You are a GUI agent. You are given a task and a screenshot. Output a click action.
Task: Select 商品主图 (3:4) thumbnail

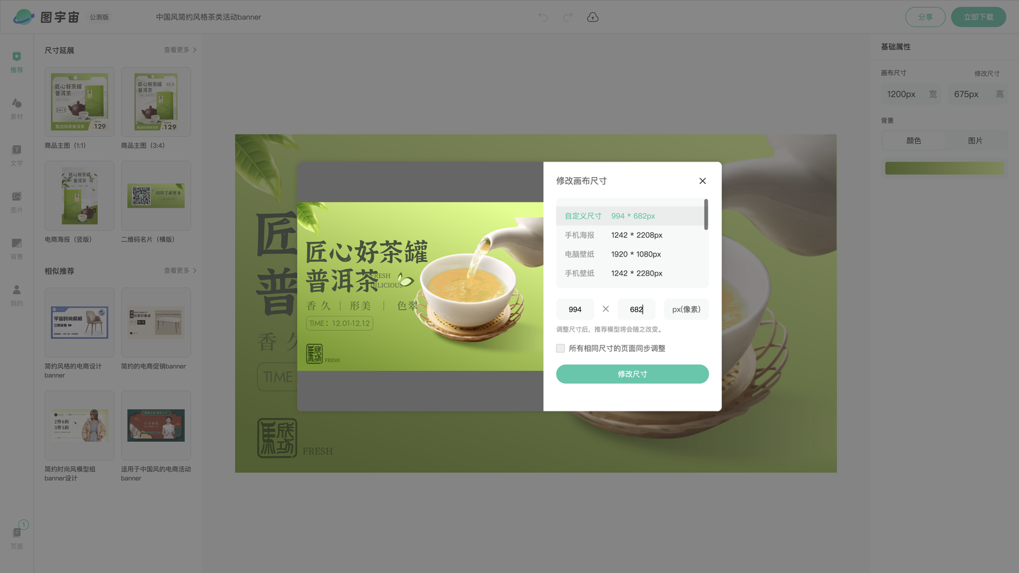(x=156, y=101)
